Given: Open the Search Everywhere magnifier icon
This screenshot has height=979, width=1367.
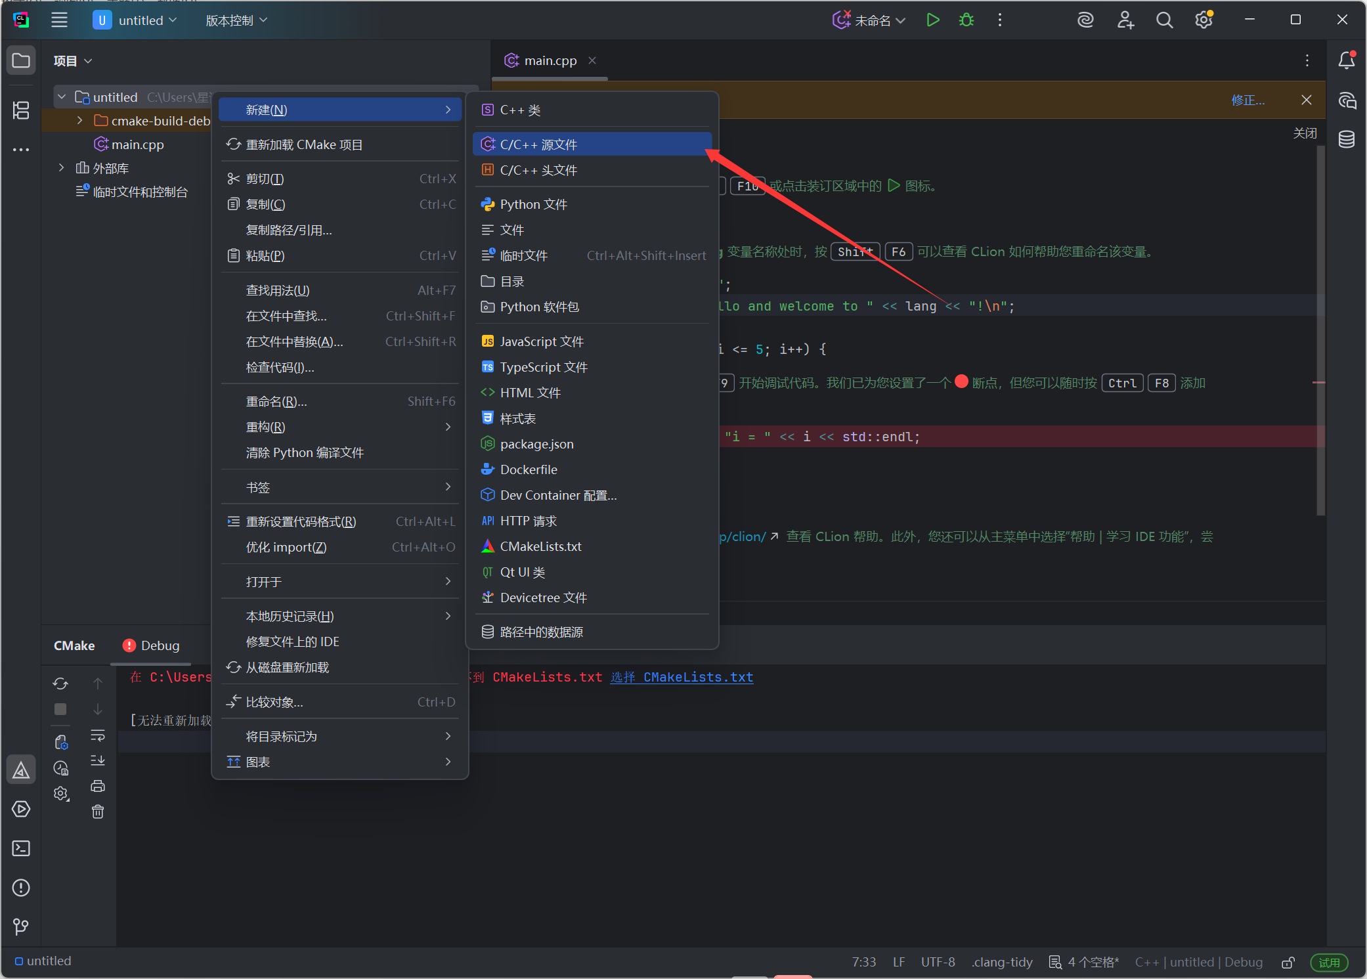Looking at the screenshot, I should coord(1164,20).
